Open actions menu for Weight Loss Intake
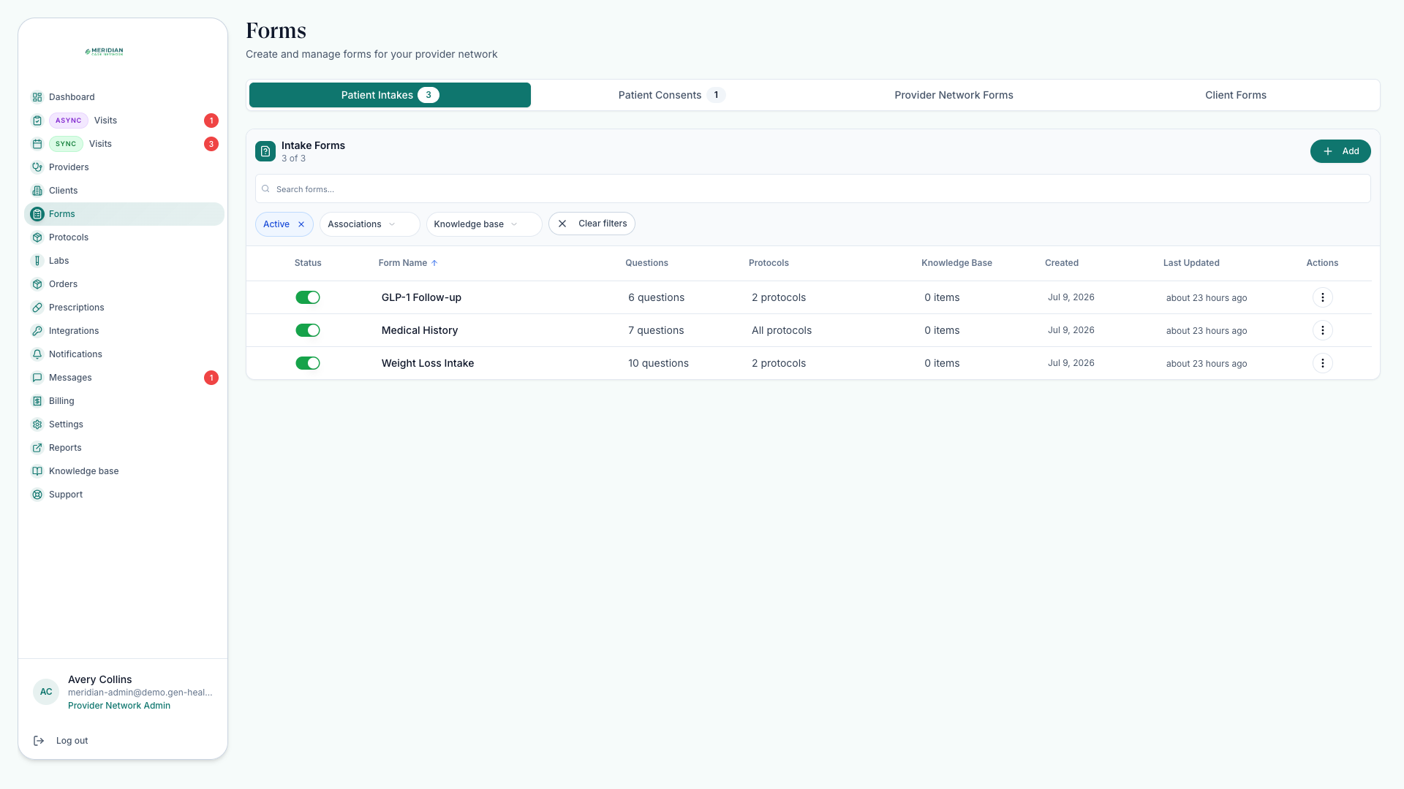This screenshot has height=789, width=1404. [x=1322, y=363]
